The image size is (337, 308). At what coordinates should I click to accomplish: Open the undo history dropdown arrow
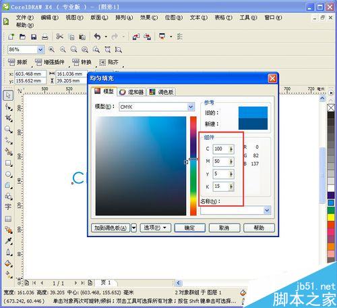(106, 36)
